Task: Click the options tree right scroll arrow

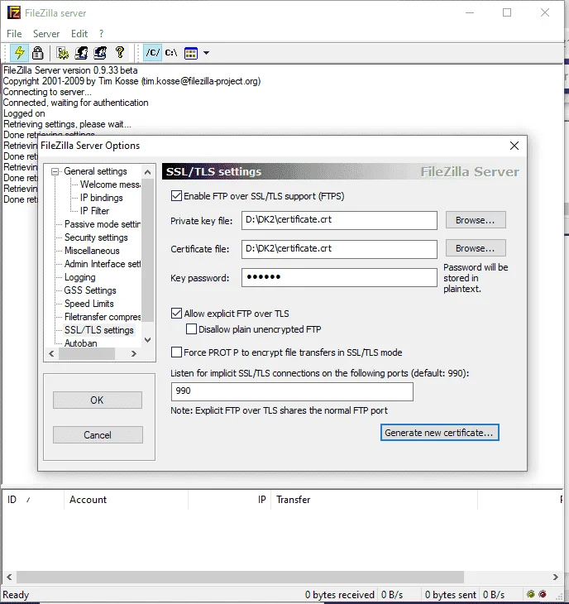Action: (x=134, y=353)
